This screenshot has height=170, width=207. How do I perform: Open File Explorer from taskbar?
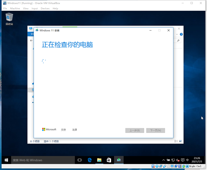pos(99,160)
